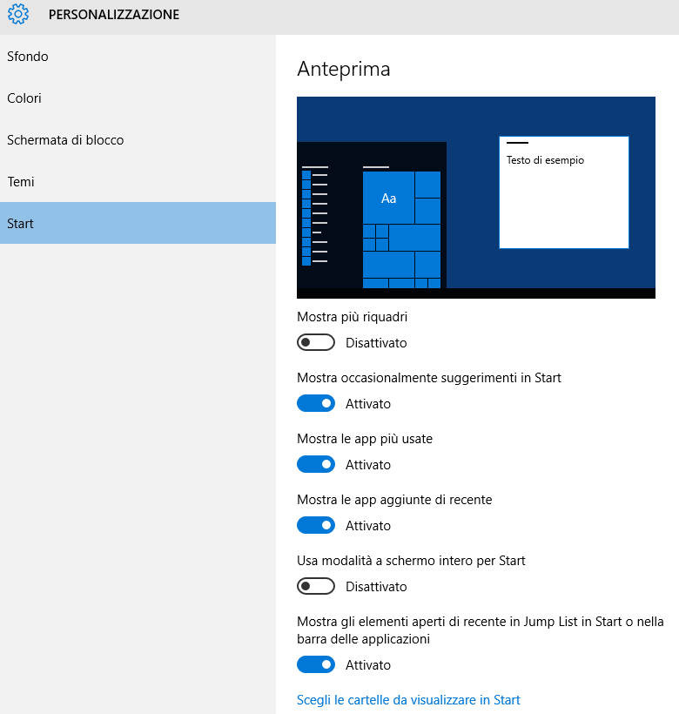Select the Temi section

[138, 182]
